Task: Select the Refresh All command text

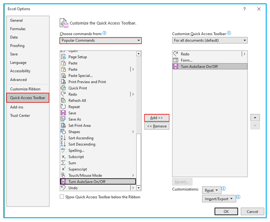Action: (77, 101)
